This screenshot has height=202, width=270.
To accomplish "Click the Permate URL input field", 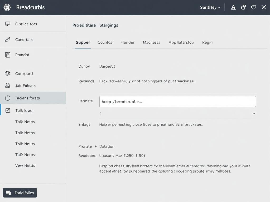I will [177, 102].
